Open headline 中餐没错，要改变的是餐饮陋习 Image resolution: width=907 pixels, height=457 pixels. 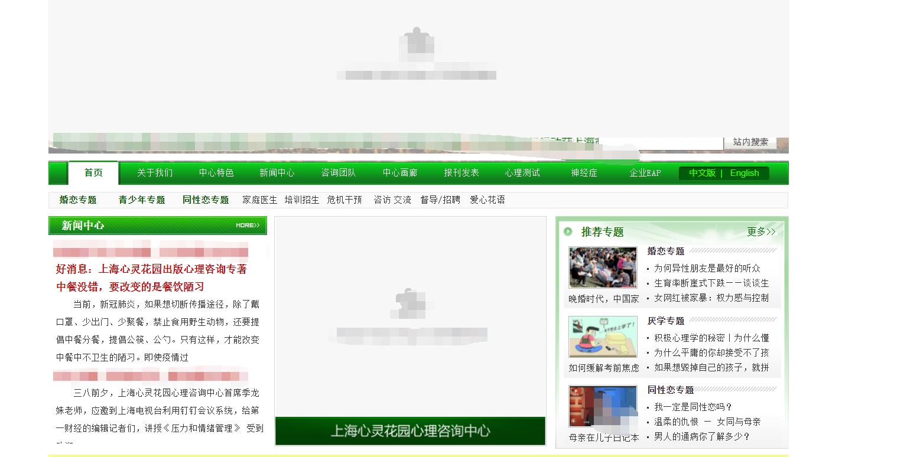[130, 287]
